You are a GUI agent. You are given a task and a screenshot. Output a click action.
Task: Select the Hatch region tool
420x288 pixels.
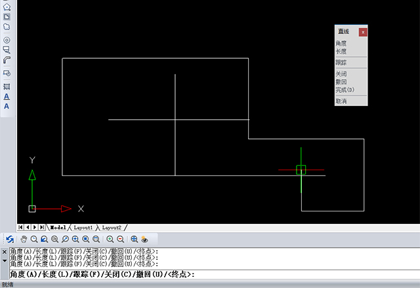7,86
